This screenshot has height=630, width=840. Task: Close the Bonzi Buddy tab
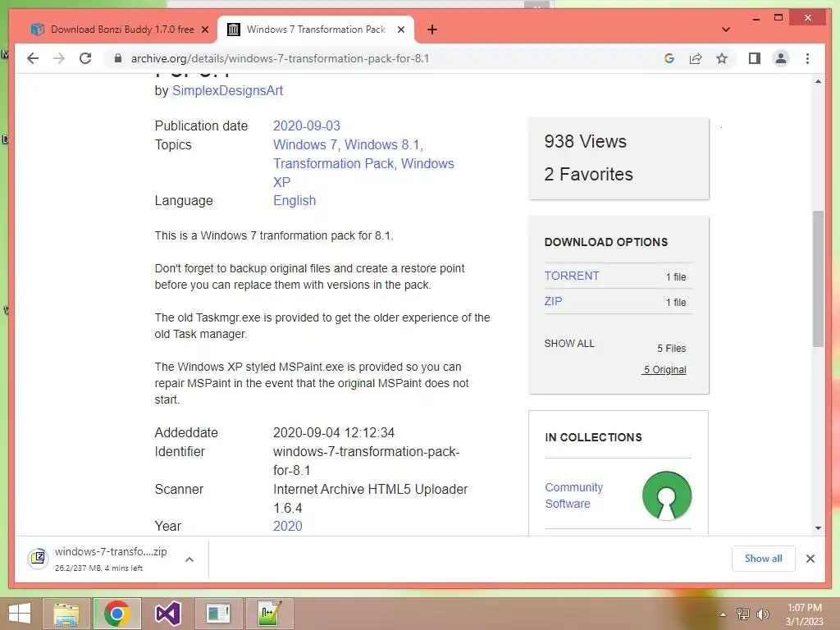204,30
